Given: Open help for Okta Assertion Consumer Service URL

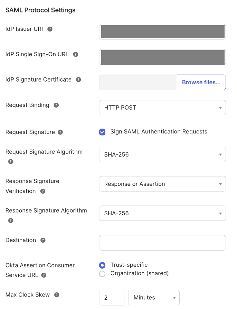Looking at the screenshot, I should tap(44, 275).
